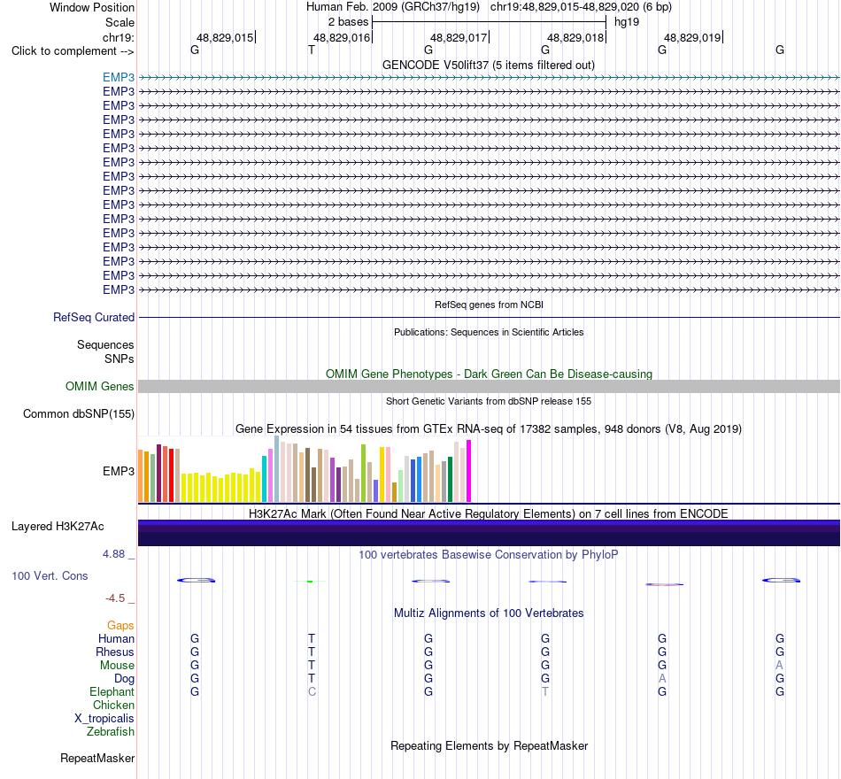Click the Rhesus alignment row label
This screenshot has width=841, height=779.
[115, 652]
